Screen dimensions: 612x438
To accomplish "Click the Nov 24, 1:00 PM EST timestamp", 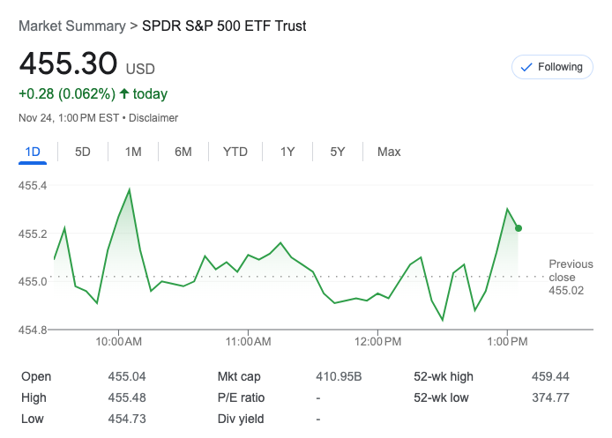I will (69, 118).
